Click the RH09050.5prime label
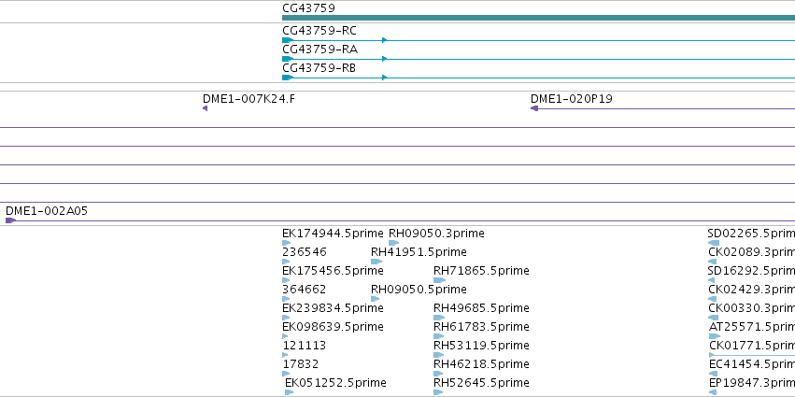The image size is (795, 397). (x=419, y=290)
